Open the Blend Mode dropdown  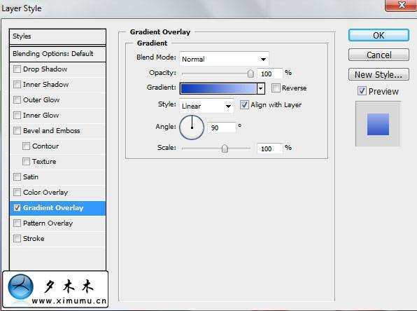click(224, 59)
